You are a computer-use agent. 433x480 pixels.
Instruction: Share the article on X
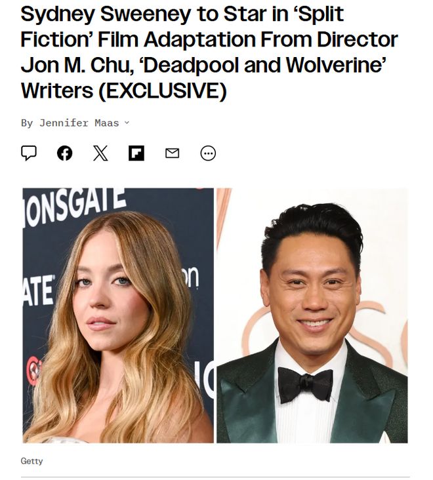pos(100,153)
